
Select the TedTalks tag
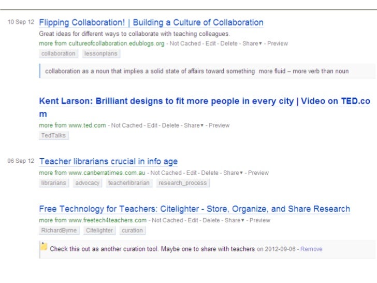(54, 135)
